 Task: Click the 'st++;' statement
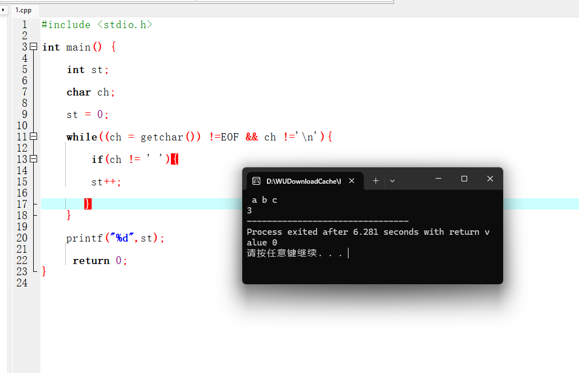(106, 182)
